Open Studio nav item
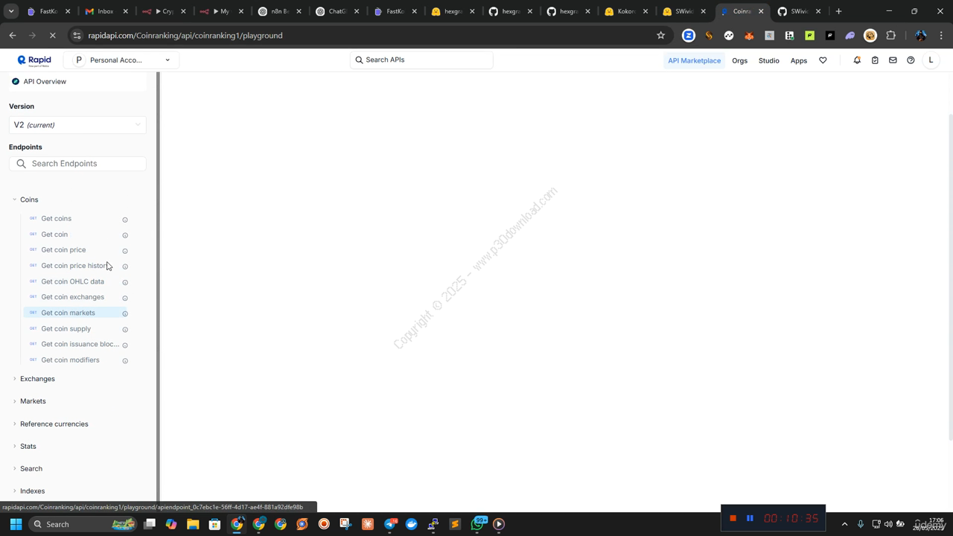 click(x=768, y=60)
